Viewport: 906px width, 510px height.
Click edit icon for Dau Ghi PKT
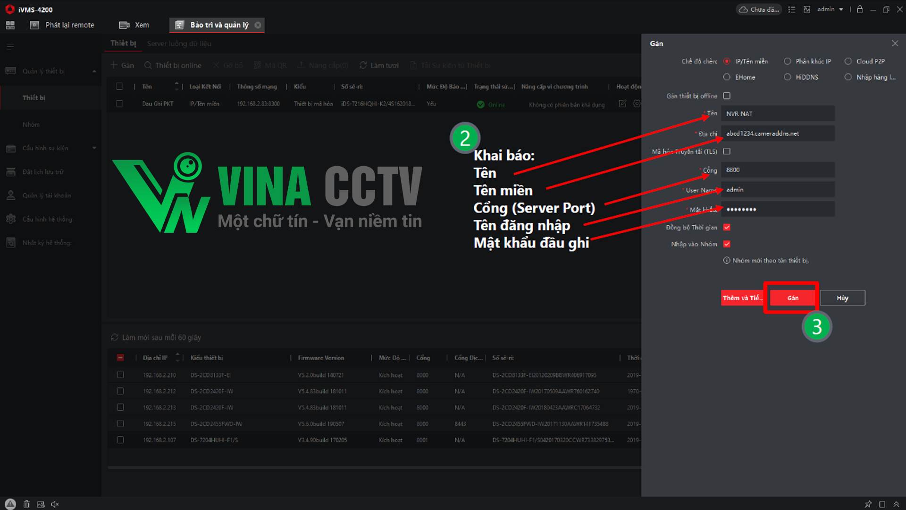click(622, 103)
